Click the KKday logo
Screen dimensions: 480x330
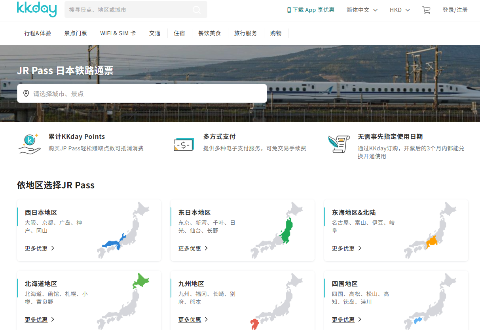[x=37, y=9]
